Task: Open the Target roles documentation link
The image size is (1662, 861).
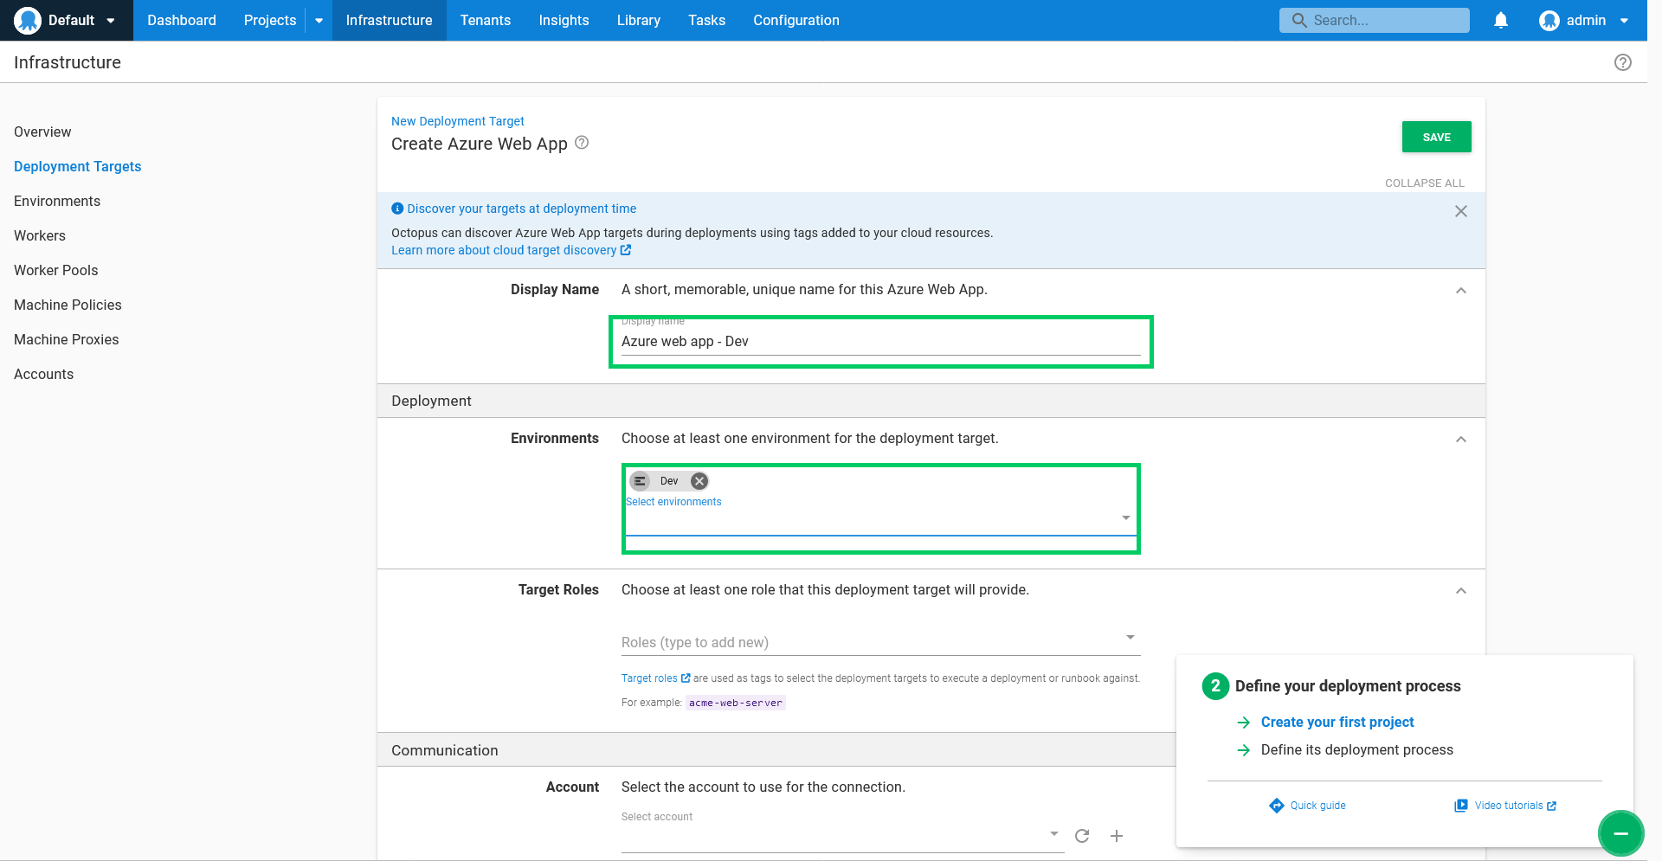Action: (655, 678)
